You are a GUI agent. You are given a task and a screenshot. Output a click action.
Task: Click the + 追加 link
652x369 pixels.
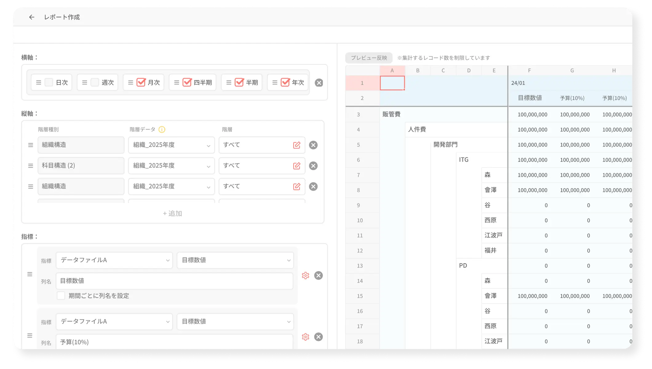(x=173, y=213)
